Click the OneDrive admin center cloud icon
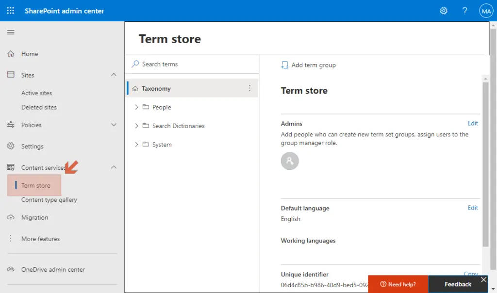497x293 pixels. (x=11, y=269)
